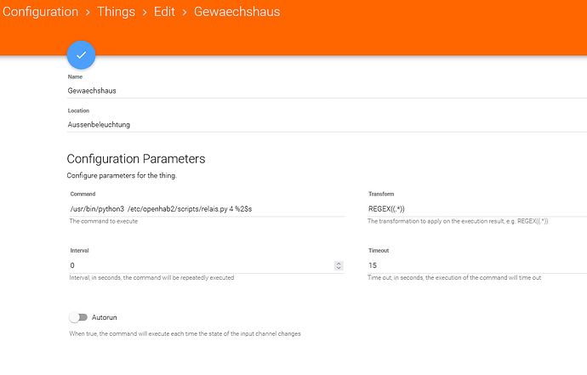The width and height of the screenshot is (587, 375).
Task: Click the Autorun description text
Action: pyautogui.click(x=183, y=333)
